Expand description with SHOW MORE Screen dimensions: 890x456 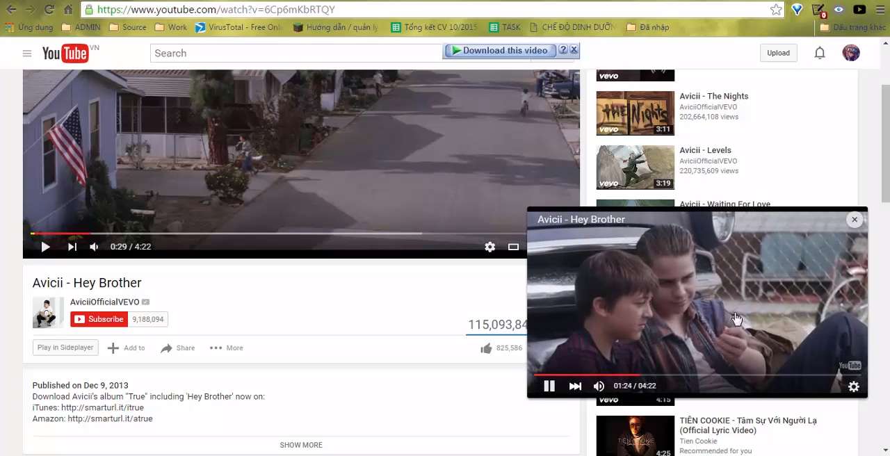coord(301,445)
